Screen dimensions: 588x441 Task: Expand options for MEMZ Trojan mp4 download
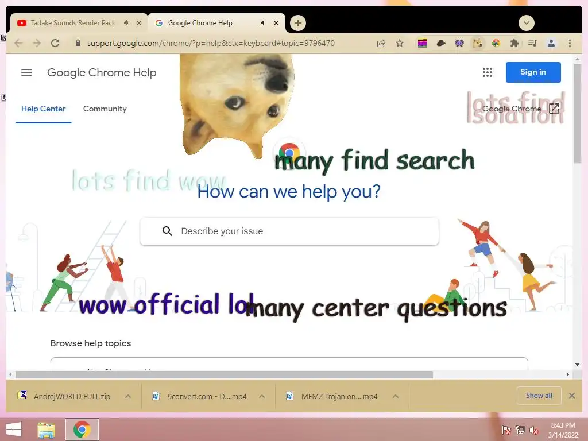[x=396, y=396]
